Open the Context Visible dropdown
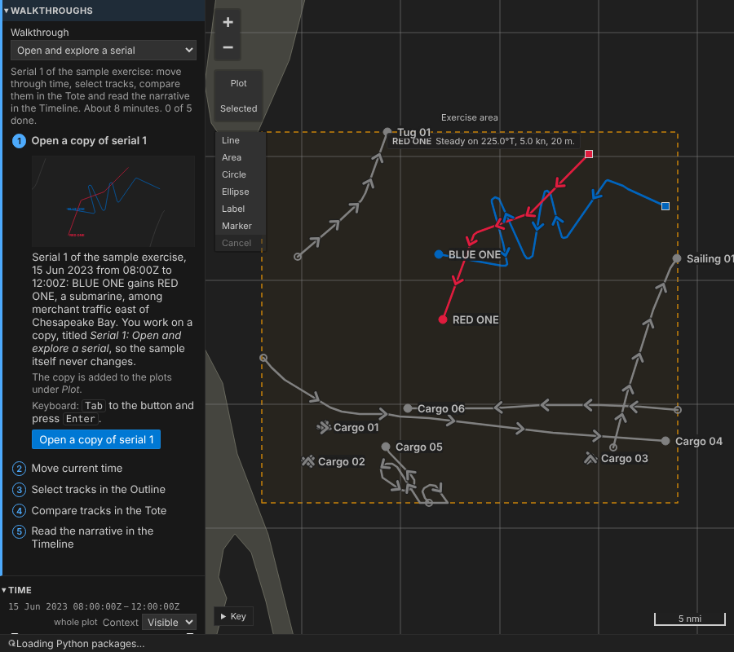Viewport: 734px width, 652px height. click(170, 622)
